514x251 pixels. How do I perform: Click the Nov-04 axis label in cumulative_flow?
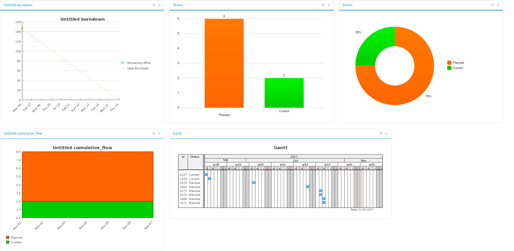(83, 225)
